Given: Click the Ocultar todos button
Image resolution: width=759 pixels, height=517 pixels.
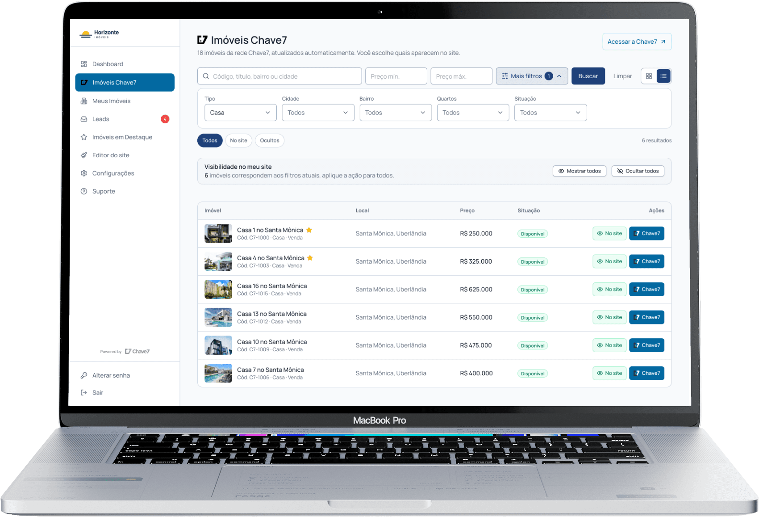Looking at the screenshot, I should pos(638,171).
